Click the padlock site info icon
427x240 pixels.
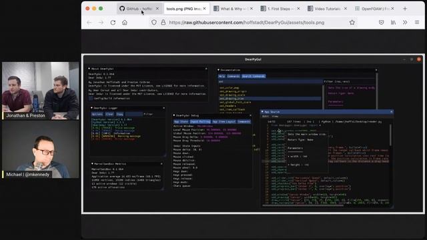pos(163,23)
